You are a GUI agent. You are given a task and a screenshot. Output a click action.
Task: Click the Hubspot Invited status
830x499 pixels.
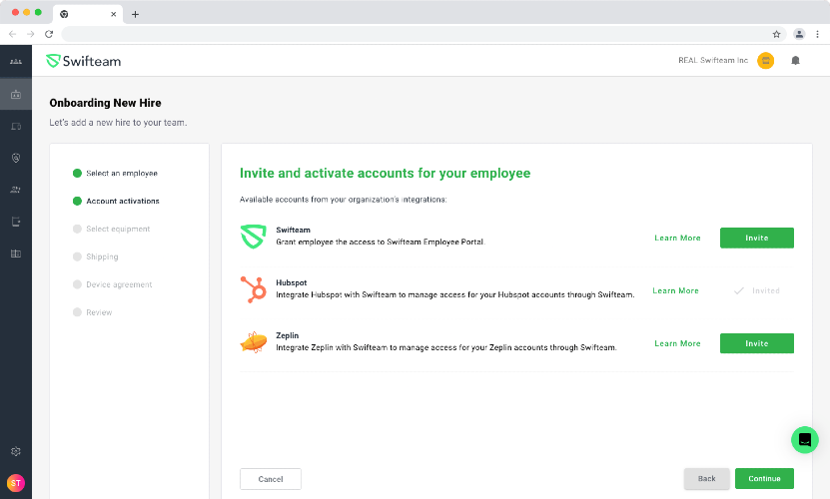click(757, 290)
